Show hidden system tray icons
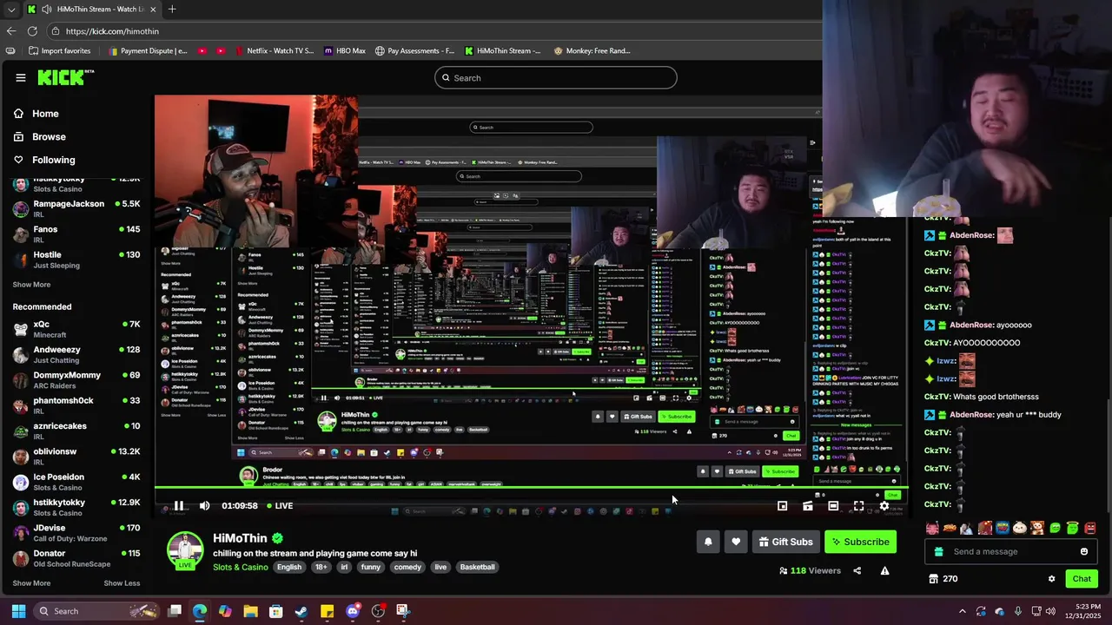Screen dimensions: 1112x625 [x=962, y=611]
